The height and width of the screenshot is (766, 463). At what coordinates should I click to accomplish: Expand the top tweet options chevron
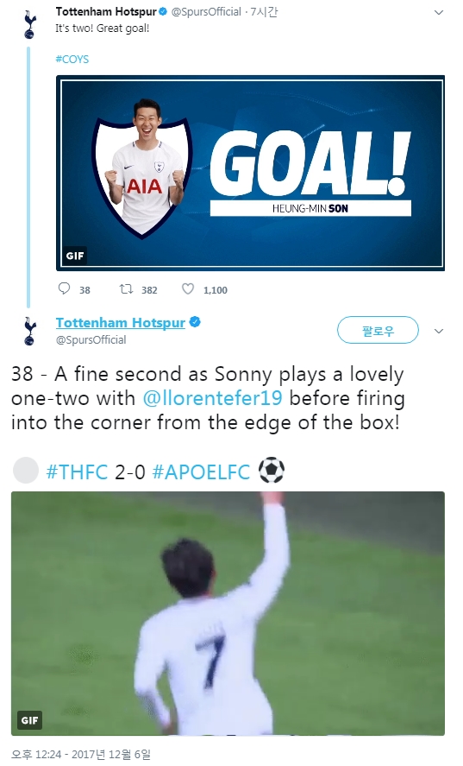[x=439, y=13]
